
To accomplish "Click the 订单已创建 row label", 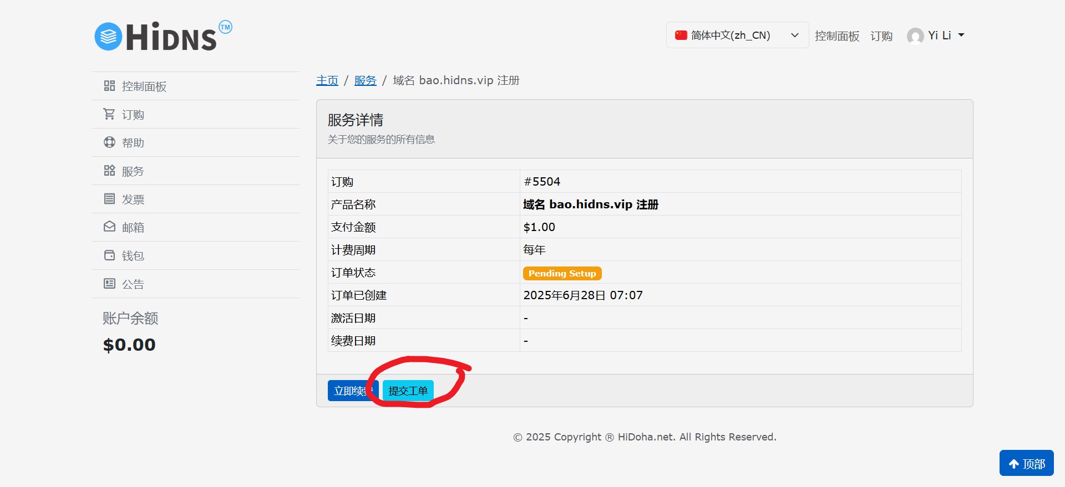I will [359, 295].
